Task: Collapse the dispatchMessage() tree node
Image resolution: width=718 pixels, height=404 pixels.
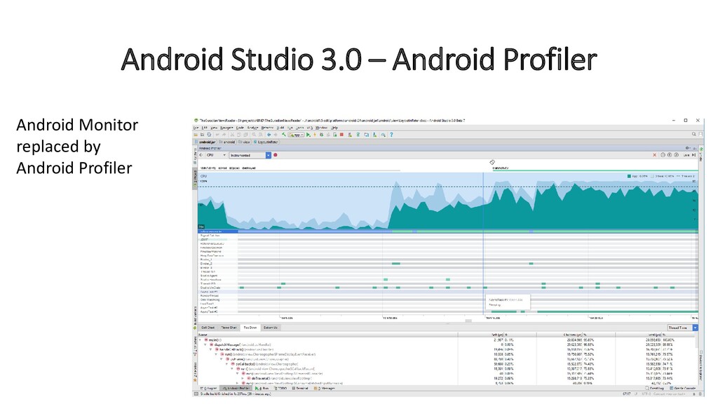Action: click(205, 344)
